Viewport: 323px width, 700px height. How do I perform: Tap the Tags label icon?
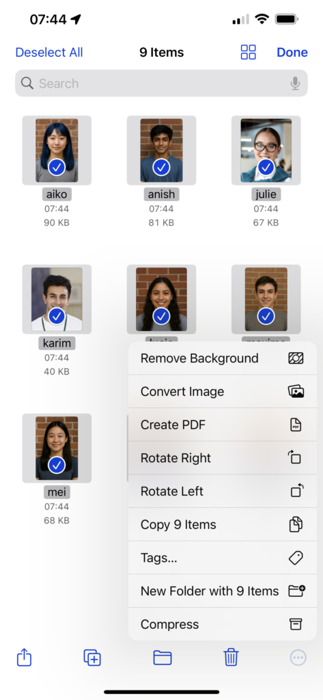296,558
